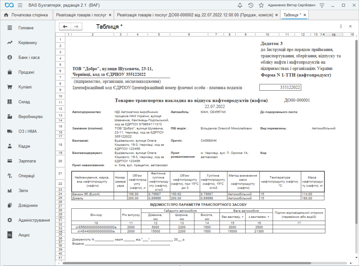This screenshot has width=359, height=266.
Task: Click mass value 180,00
Action: pyautogui.click(x=312, y=198)
